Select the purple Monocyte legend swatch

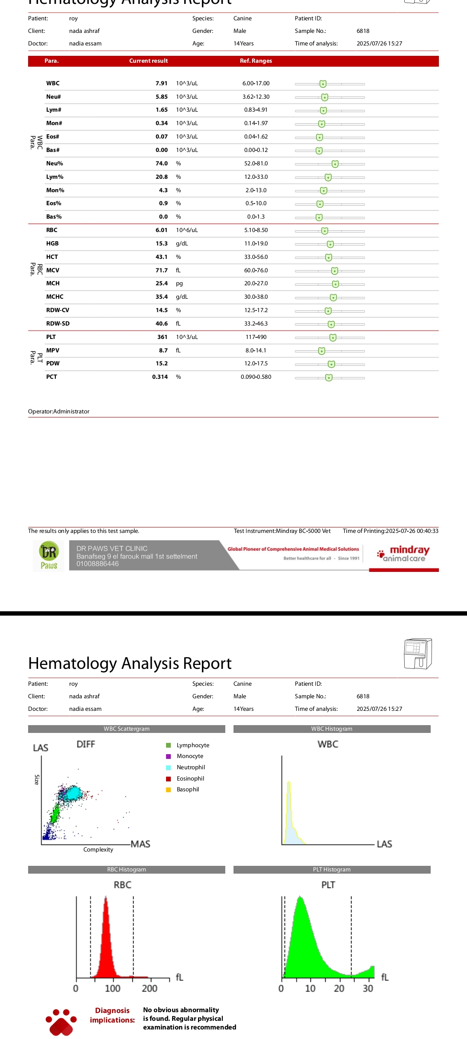[x=169, y=756]
